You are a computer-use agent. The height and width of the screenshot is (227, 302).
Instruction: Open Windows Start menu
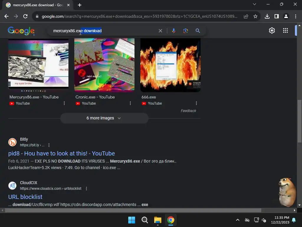pos(132,220)
